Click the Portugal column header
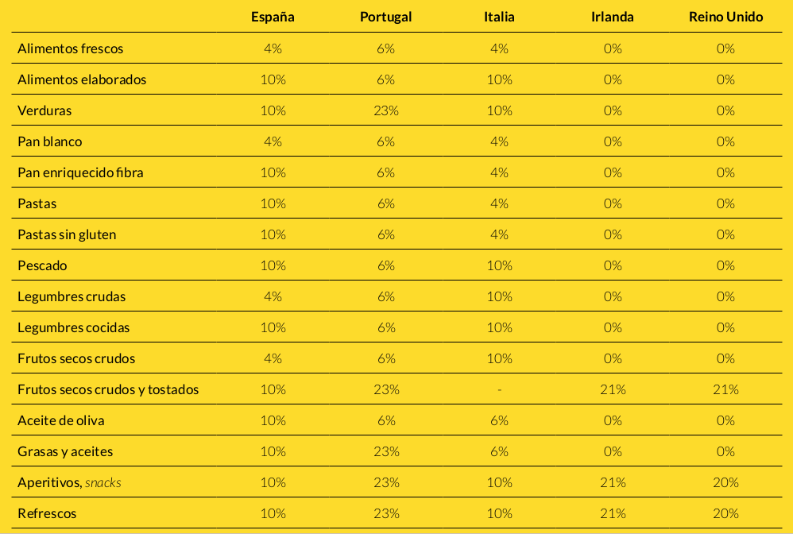The width and height of the screenshot is (793, 534). pyautogui.click(x=386, y=17)
